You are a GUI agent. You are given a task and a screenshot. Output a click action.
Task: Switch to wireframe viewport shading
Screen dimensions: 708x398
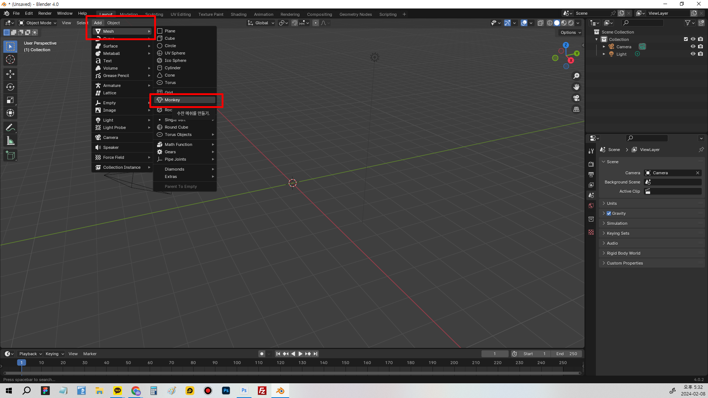[x=550, y=23]
